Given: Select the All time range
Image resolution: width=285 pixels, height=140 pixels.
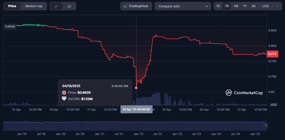Looking at the screenshot, I should click(x=253, y=6).
